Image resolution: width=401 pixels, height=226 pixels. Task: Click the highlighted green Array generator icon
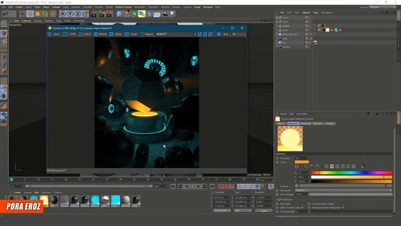(142, 14)
